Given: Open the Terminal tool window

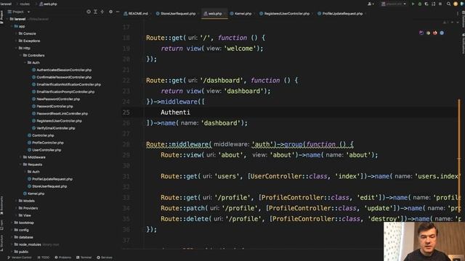Looking at the screenshot, I should tap(84, 257).
